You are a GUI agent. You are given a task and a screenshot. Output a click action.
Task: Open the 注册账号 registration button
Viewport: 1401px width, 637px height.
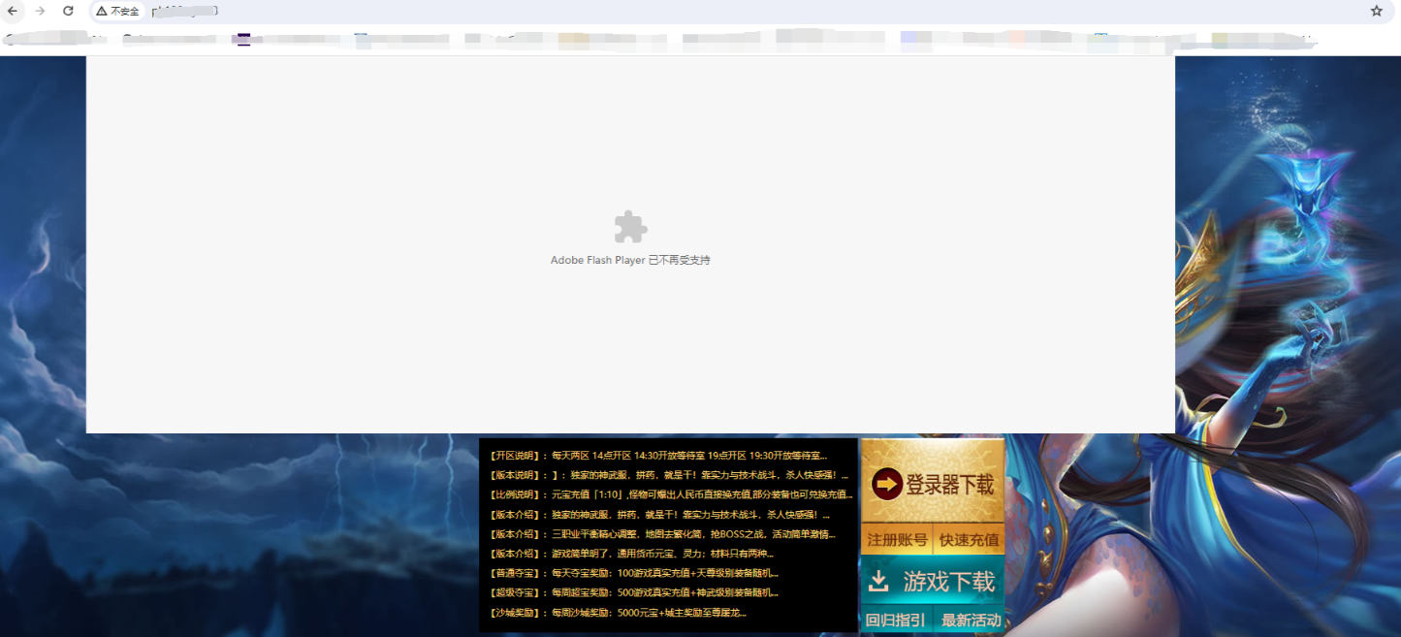tap(897, 539)
